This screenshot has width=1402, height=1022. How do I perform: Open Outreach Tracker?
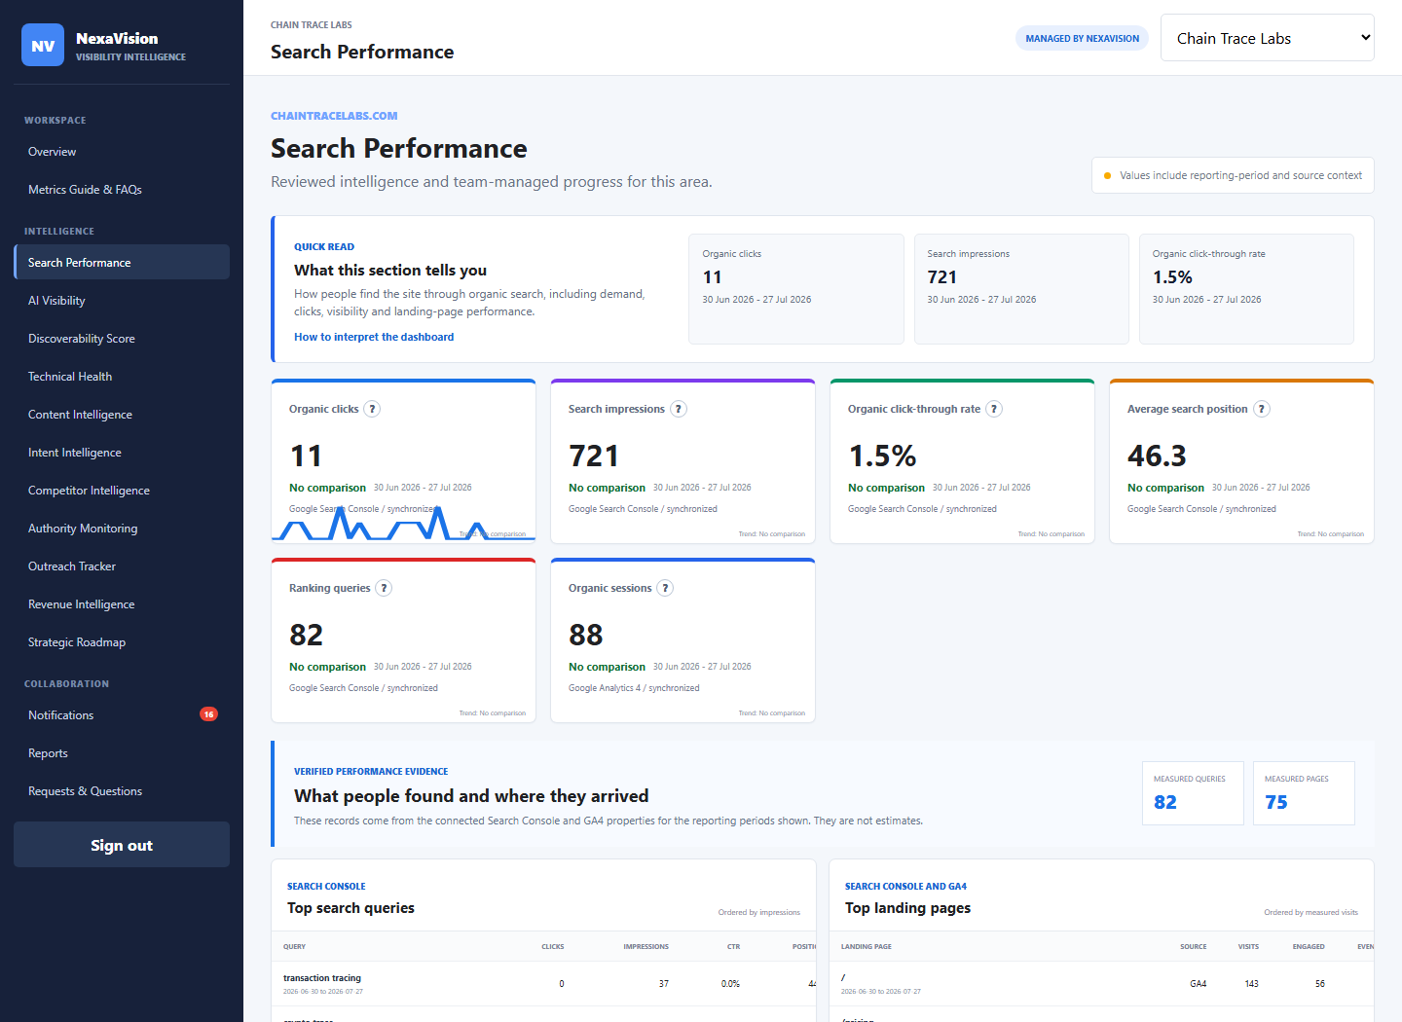click(122, 566)
